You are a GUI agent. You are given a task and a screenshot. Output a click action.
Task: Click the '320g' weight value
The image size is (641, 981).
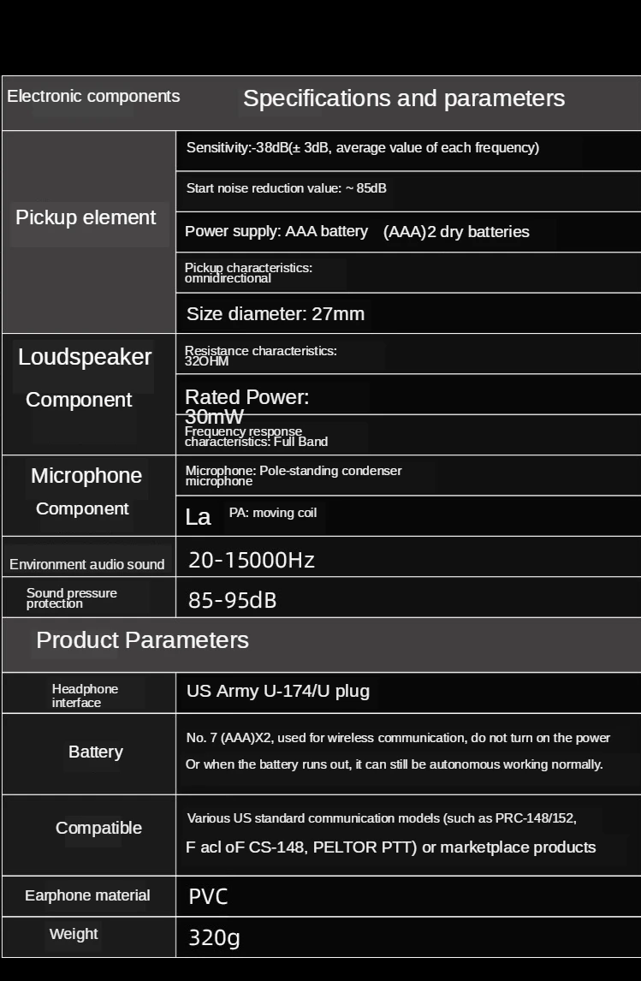(214, 937)
